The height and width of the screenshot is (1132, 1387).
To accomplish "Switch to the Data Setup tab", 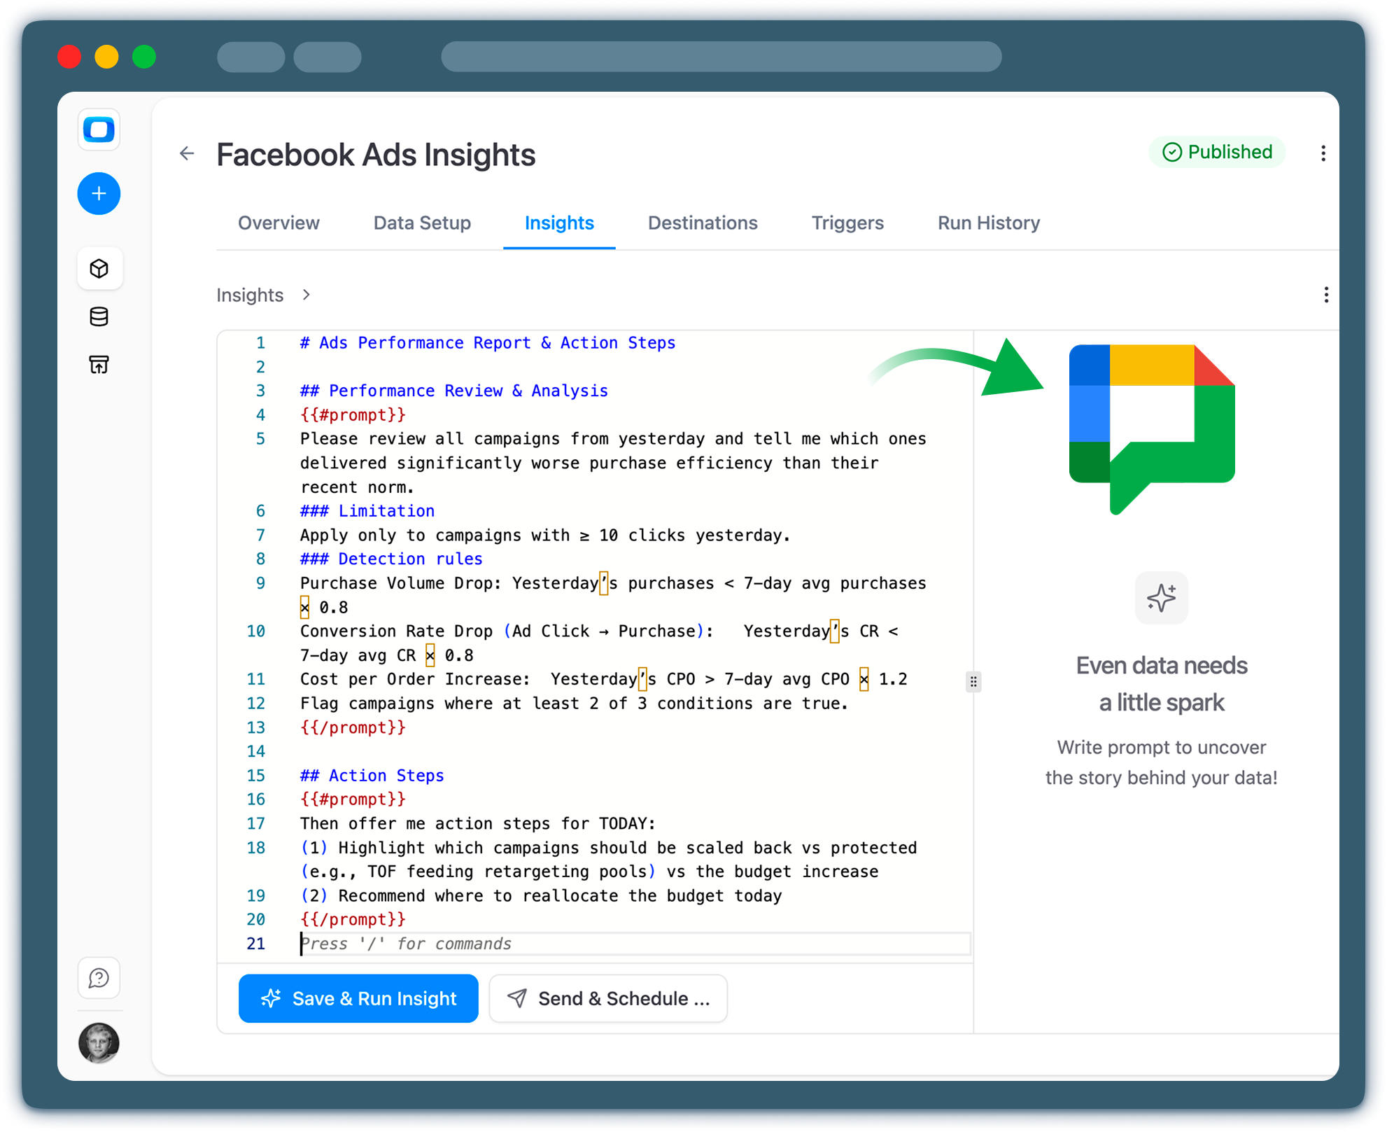I will point(421,223).
